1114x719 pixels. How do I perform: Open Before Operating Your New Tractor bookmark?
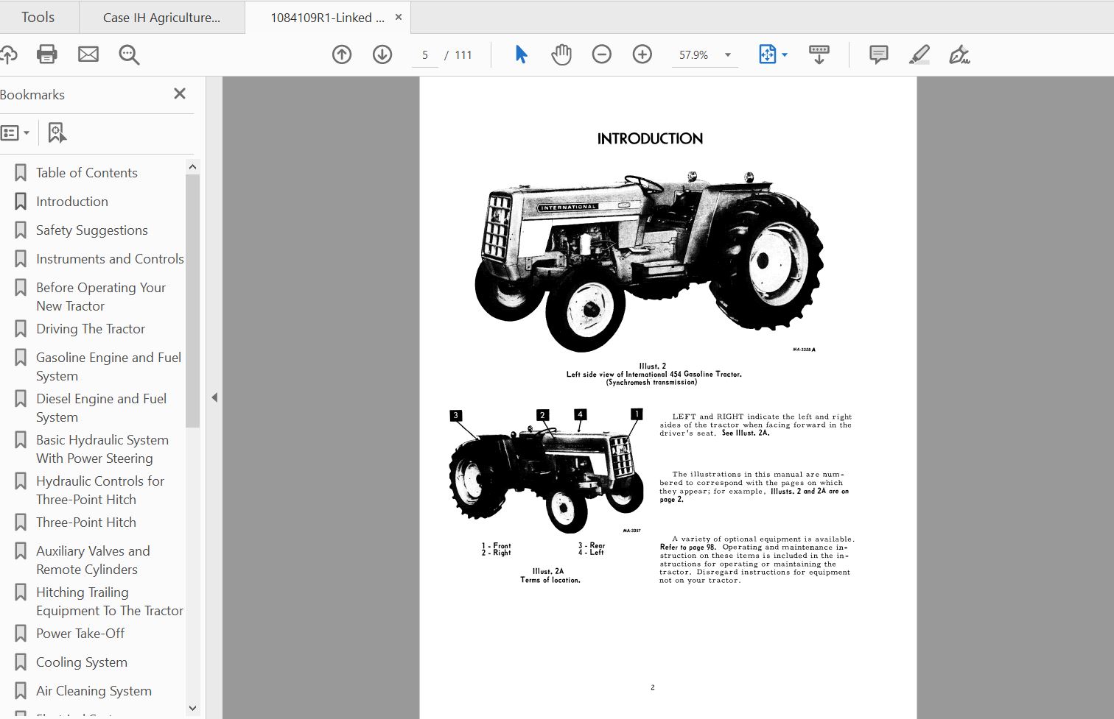(x=101, y=297)
